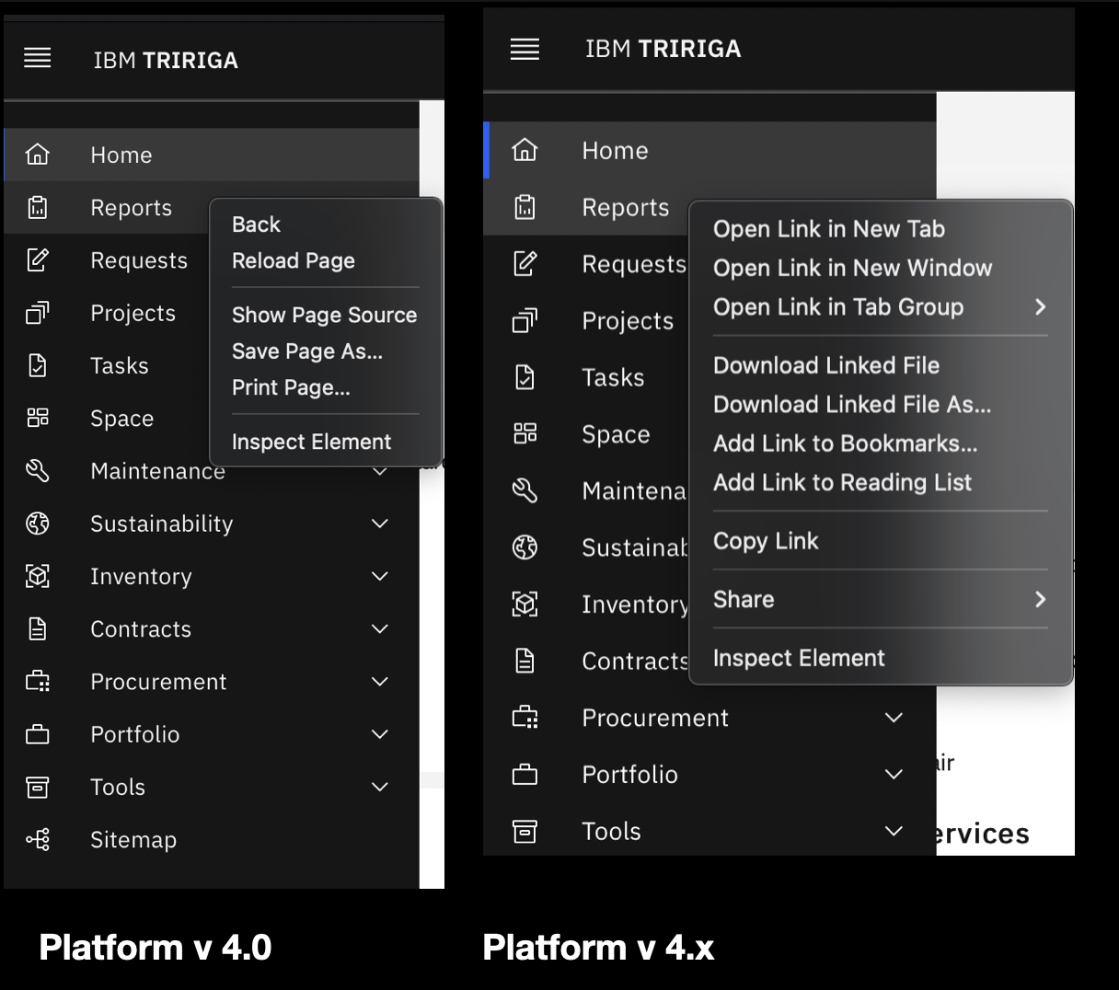This screenshot has width=1119, height=990.
Task: Choose Save Page As... in context menu
Action: pos(307,351)
